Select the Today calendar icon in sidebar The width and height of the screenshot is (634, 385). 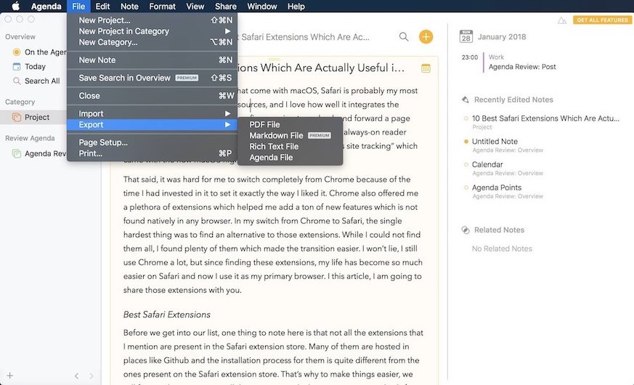pos(17,66)
